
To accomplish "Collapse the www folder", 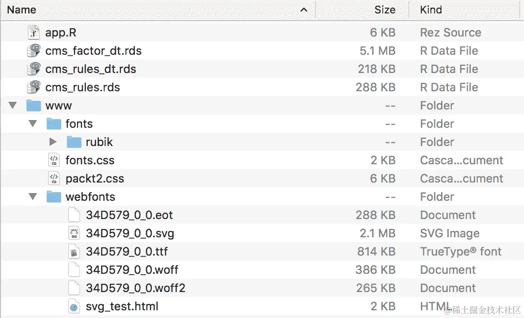I will [x=13, y=106].
